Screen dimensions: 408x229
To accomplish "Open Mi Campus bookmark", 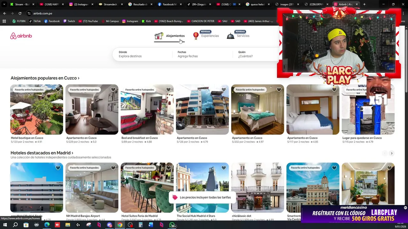I will (x=110, y=21).
